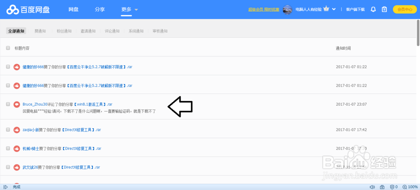Open Bruce_Zhou30 user link
The width and height of the screenshot is (420, 190).
tap(35, 104)
